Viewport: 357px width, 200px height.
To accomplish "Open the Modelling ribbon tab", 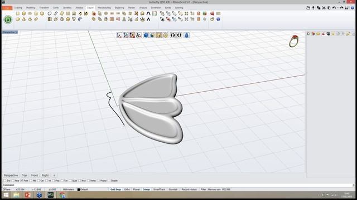I will click(x=31, y=8).
